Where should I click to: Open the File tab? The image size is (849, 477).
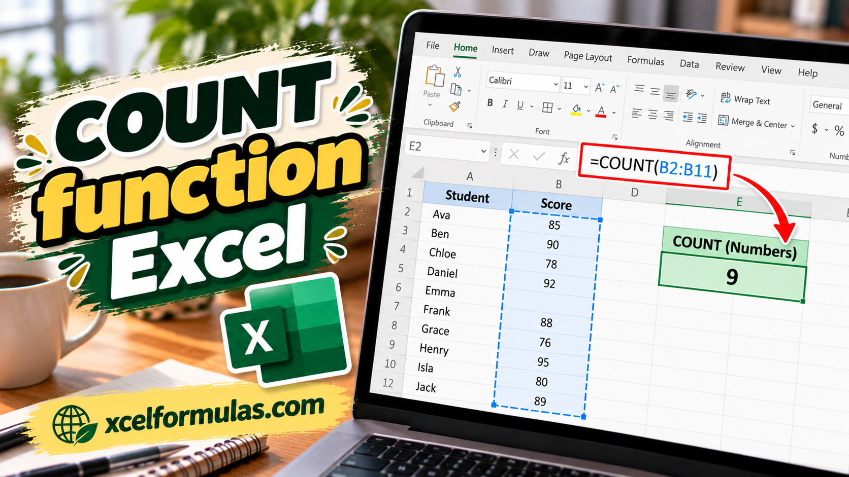click(433, 46)
